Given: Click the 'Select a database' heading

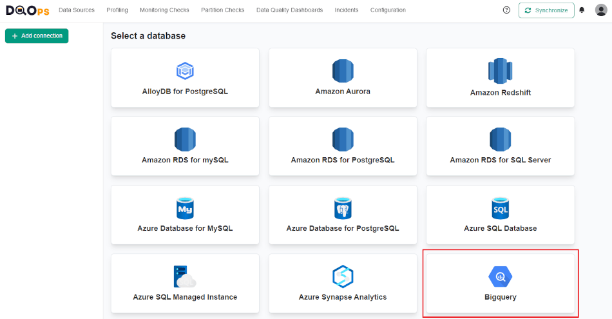Looking at the screenshot, I should point(148,36).
